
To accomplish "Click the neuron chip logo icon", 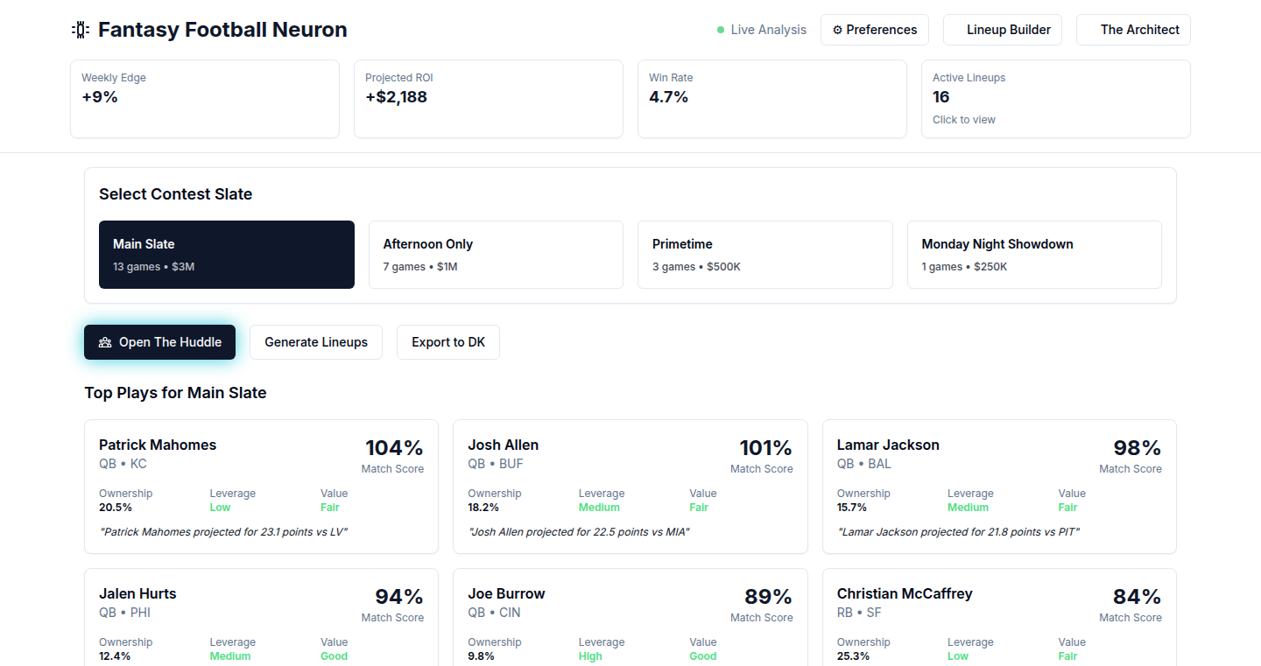I will click(x=81, y=30).
